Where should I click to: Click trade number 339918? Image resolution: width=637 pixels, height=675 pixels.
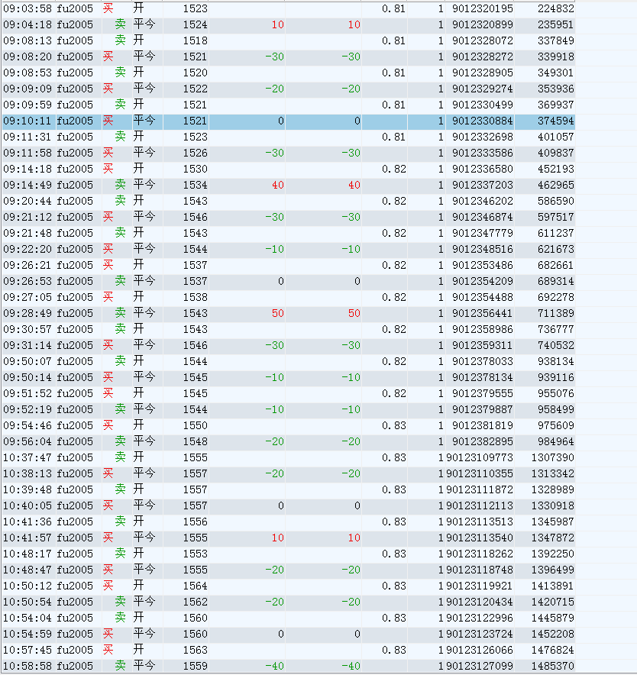point(555,57)
